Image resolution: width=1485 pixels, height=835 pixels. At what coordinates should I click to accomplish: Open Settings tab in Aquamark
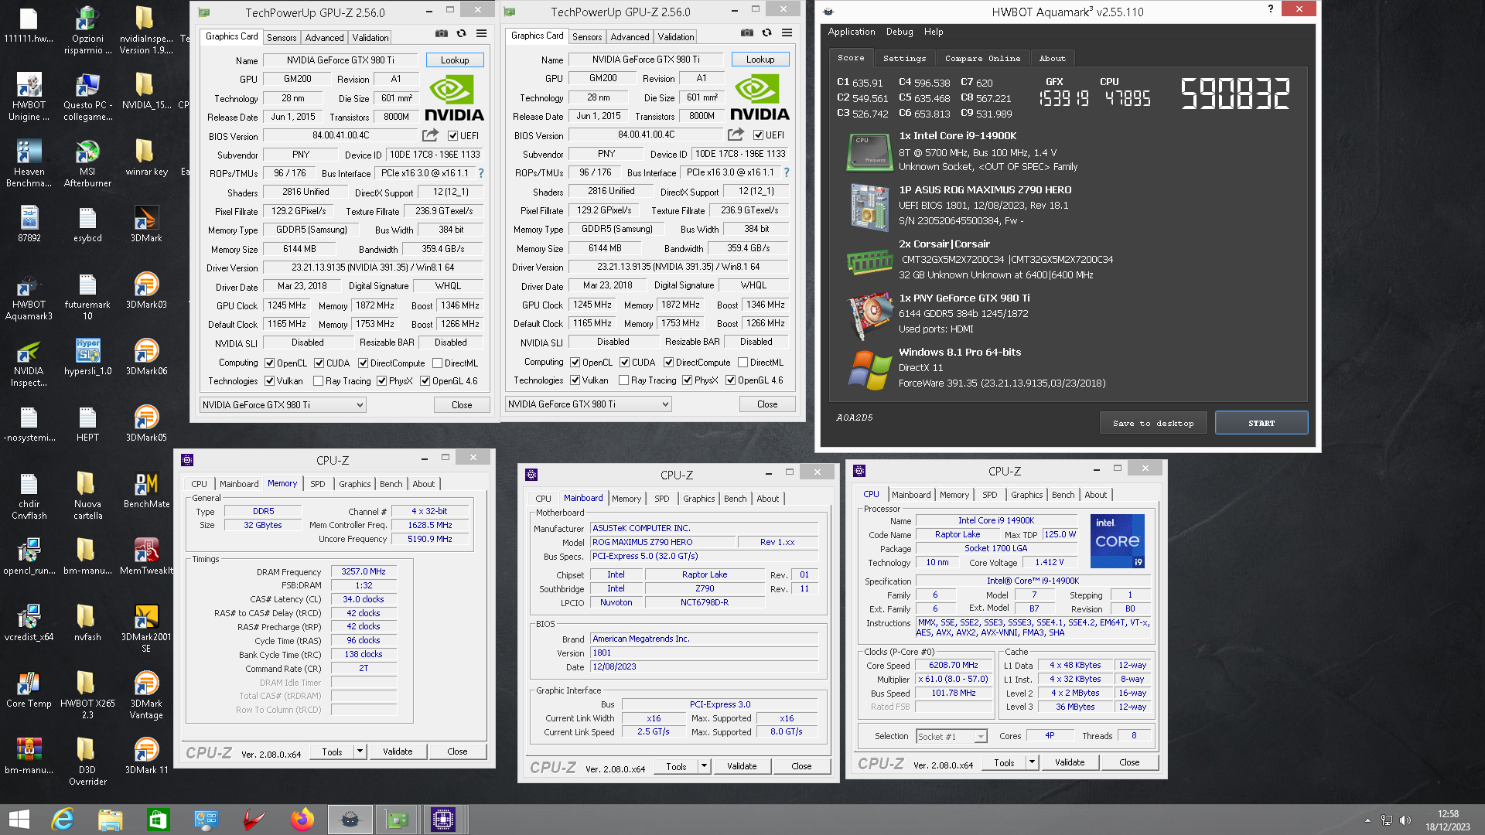(x=904, y=58)
